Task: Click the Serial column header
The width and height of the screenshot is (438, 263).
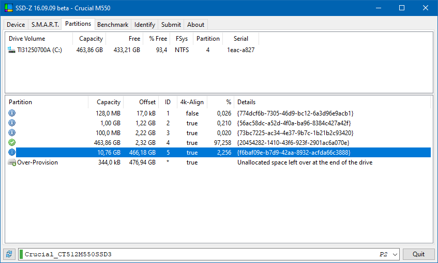Action: (x=241, y=39)
